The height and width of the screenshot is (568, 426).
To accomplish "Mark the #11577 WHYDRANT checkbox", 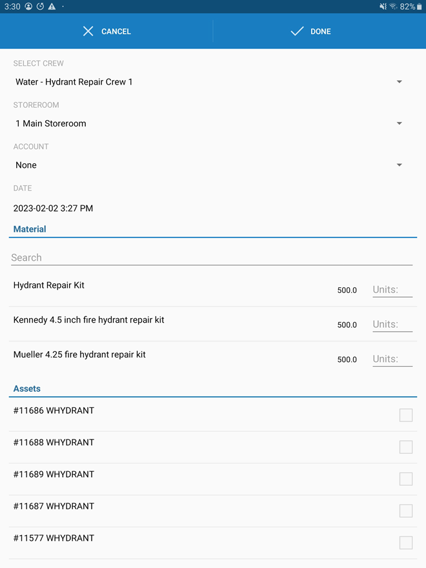I will pyautogui.click(x=405, y=543).
